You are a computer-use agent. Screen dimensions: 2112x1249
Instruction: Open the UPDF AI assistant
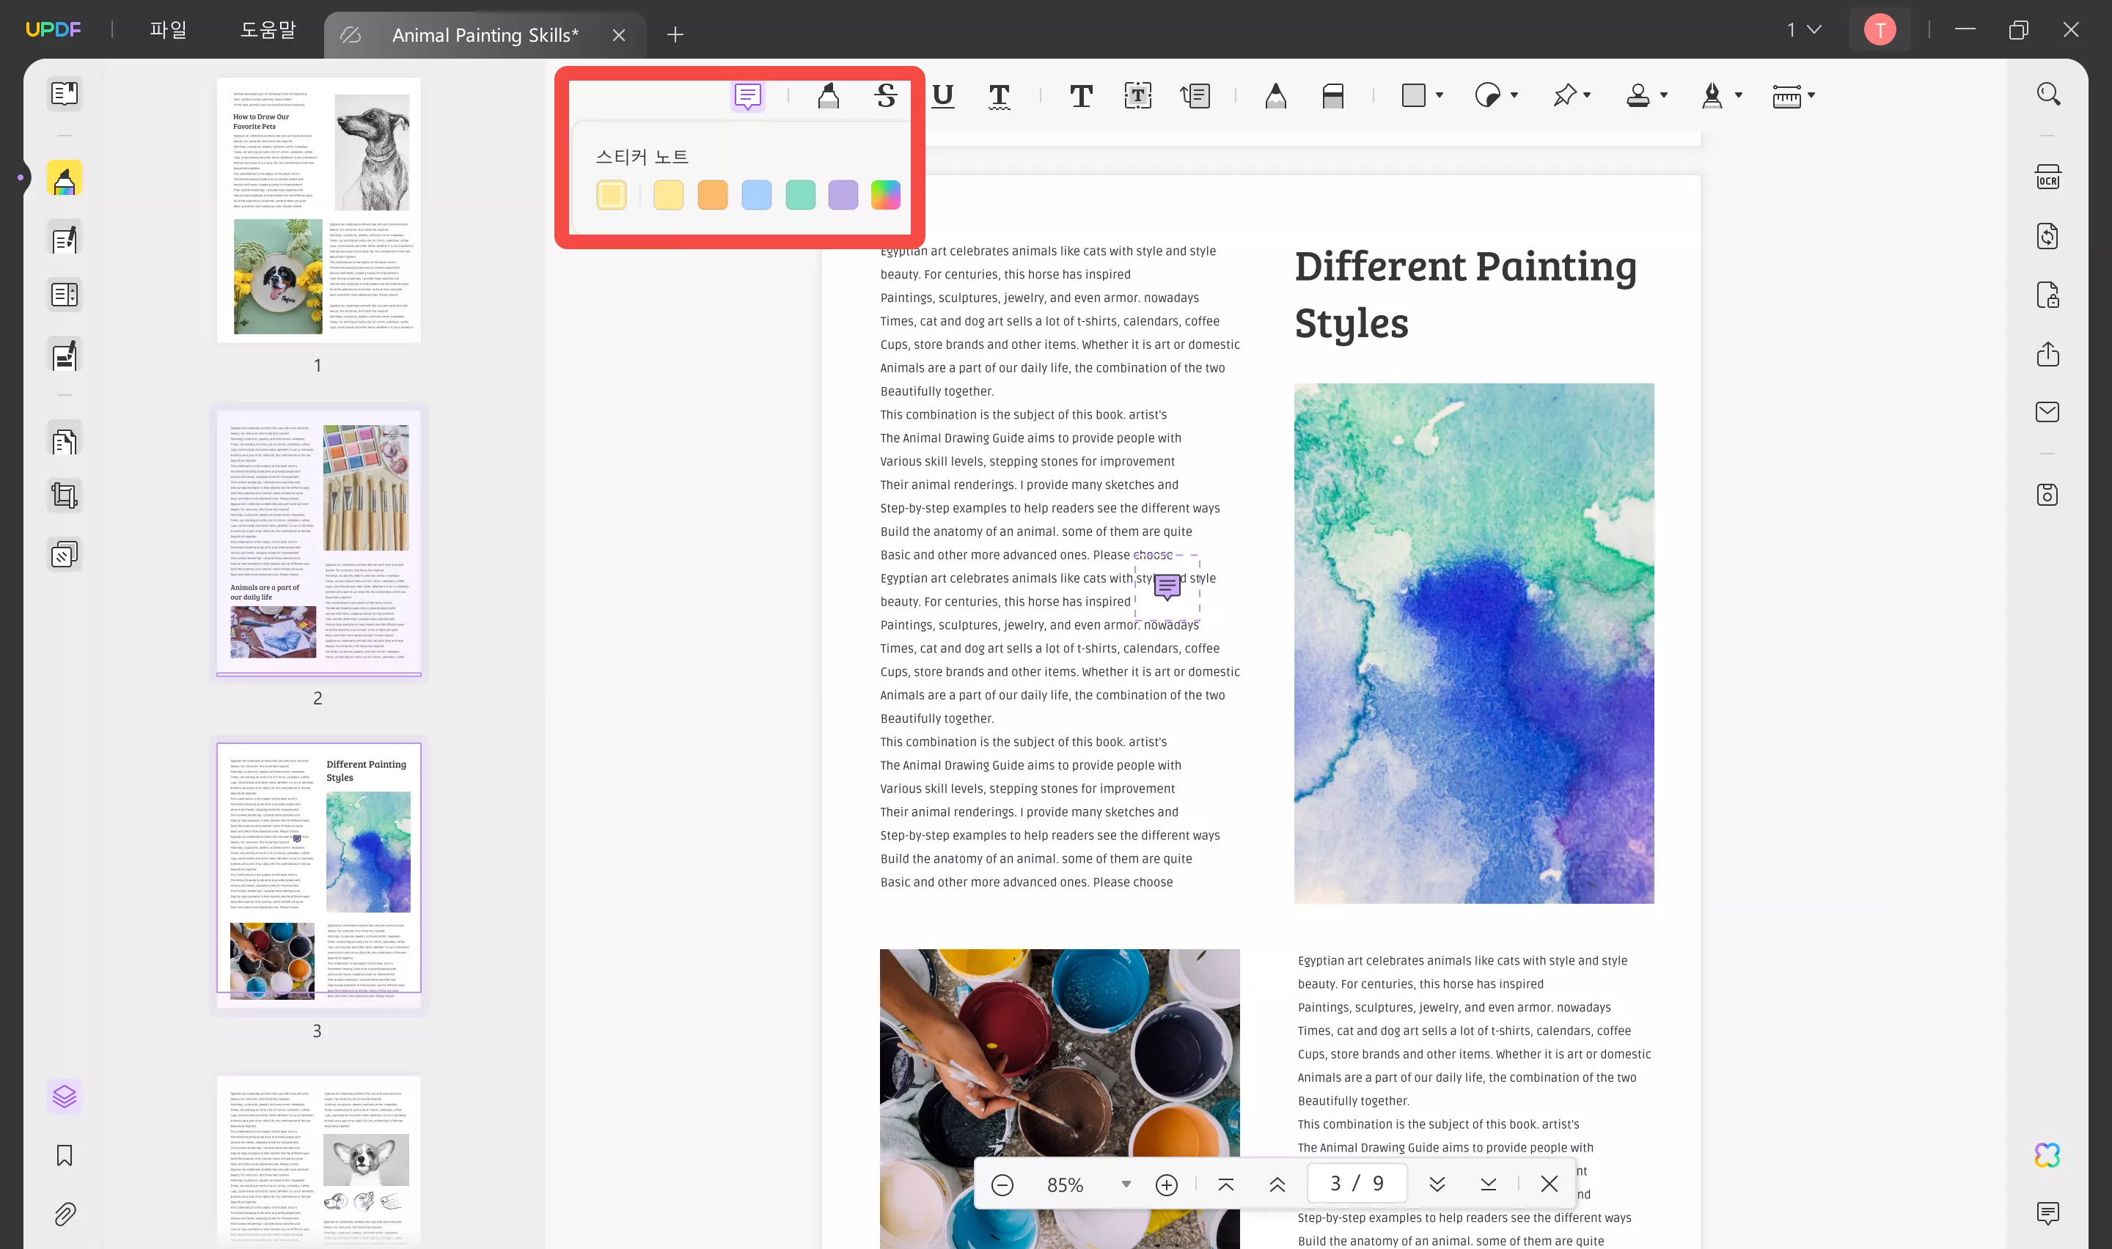point(2048,1156)
